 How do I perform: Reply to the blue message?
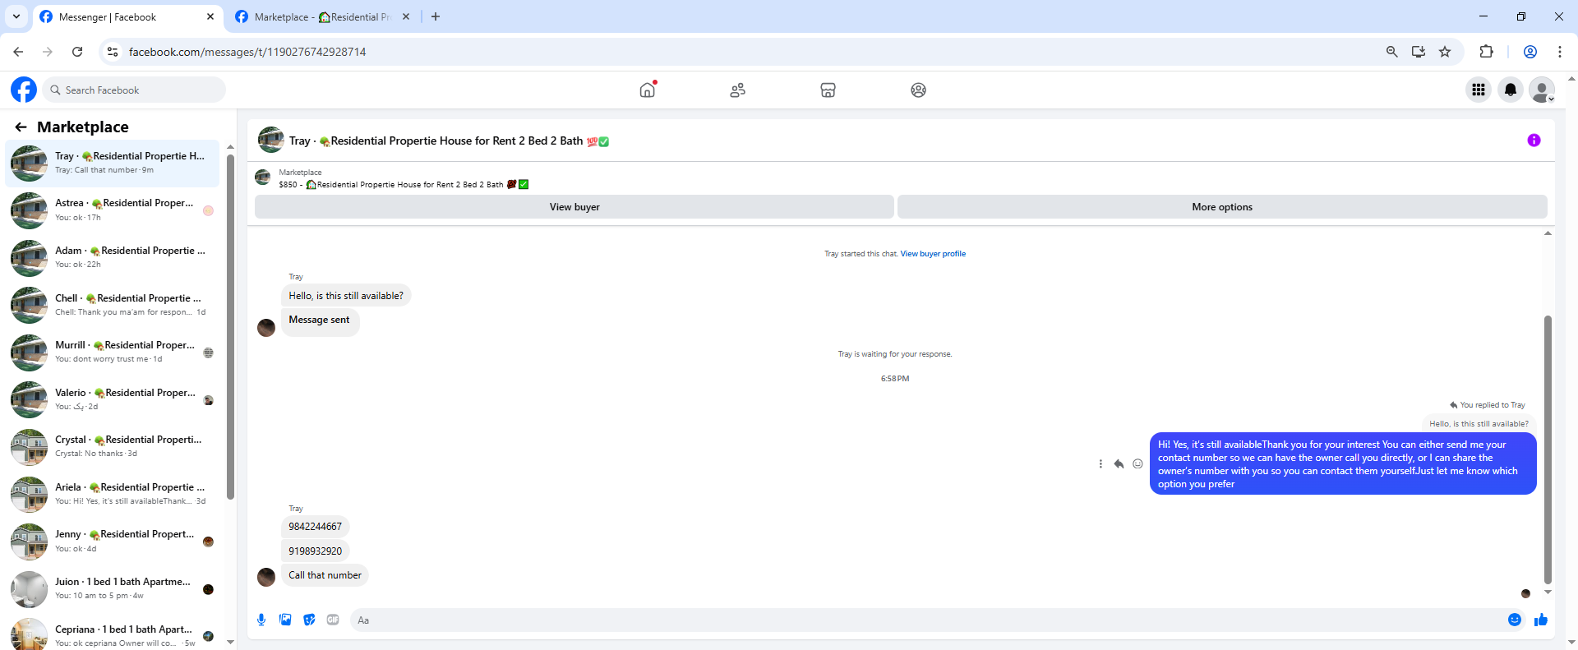pos(1119,463)
